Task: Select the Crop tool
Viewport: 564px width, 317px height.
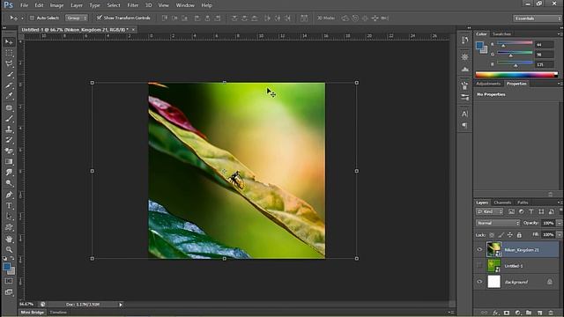Action: 9,85
